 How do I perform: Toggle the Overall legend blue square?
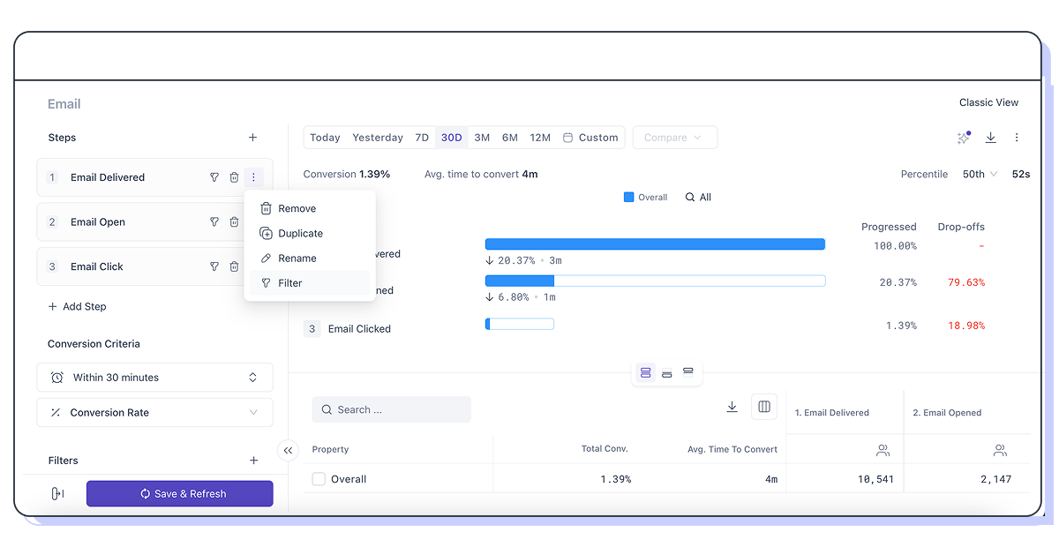point(629,198)
